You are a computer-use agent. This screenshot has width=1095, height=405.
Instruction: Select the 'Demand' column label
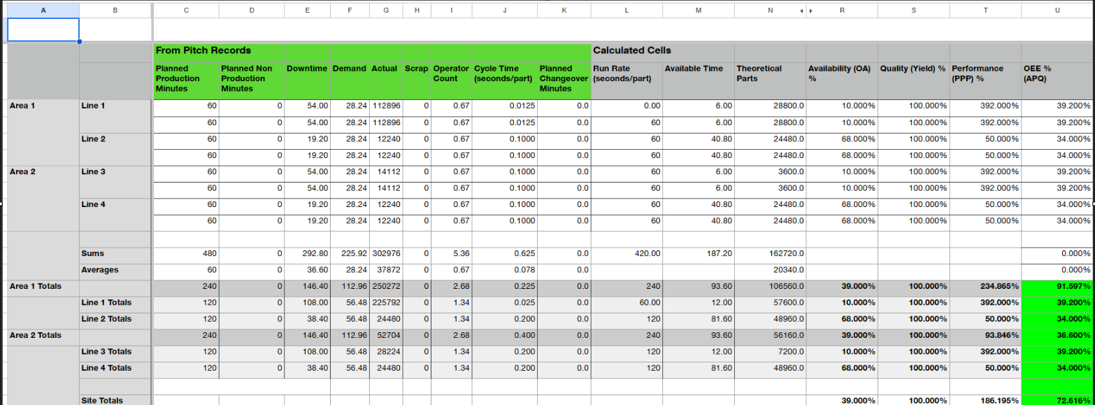[x=351, y=69]
